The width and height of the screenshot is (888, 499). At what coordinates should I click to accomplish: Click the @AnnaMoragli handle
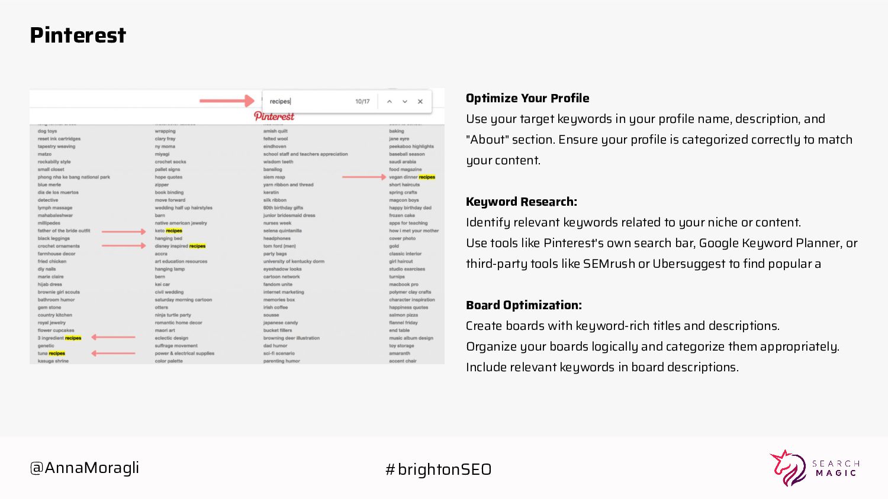point(85,468)
